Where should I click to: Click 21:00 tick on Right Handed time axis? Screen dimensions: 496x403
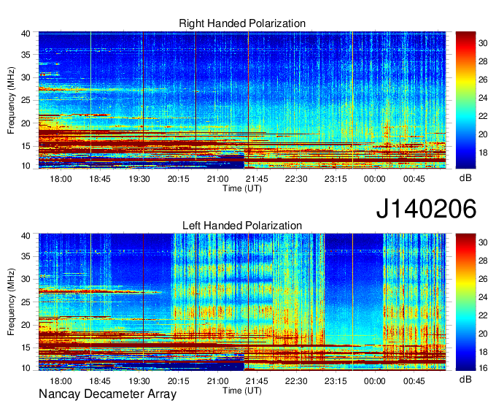pyautogui.click(x=217, y=179)
